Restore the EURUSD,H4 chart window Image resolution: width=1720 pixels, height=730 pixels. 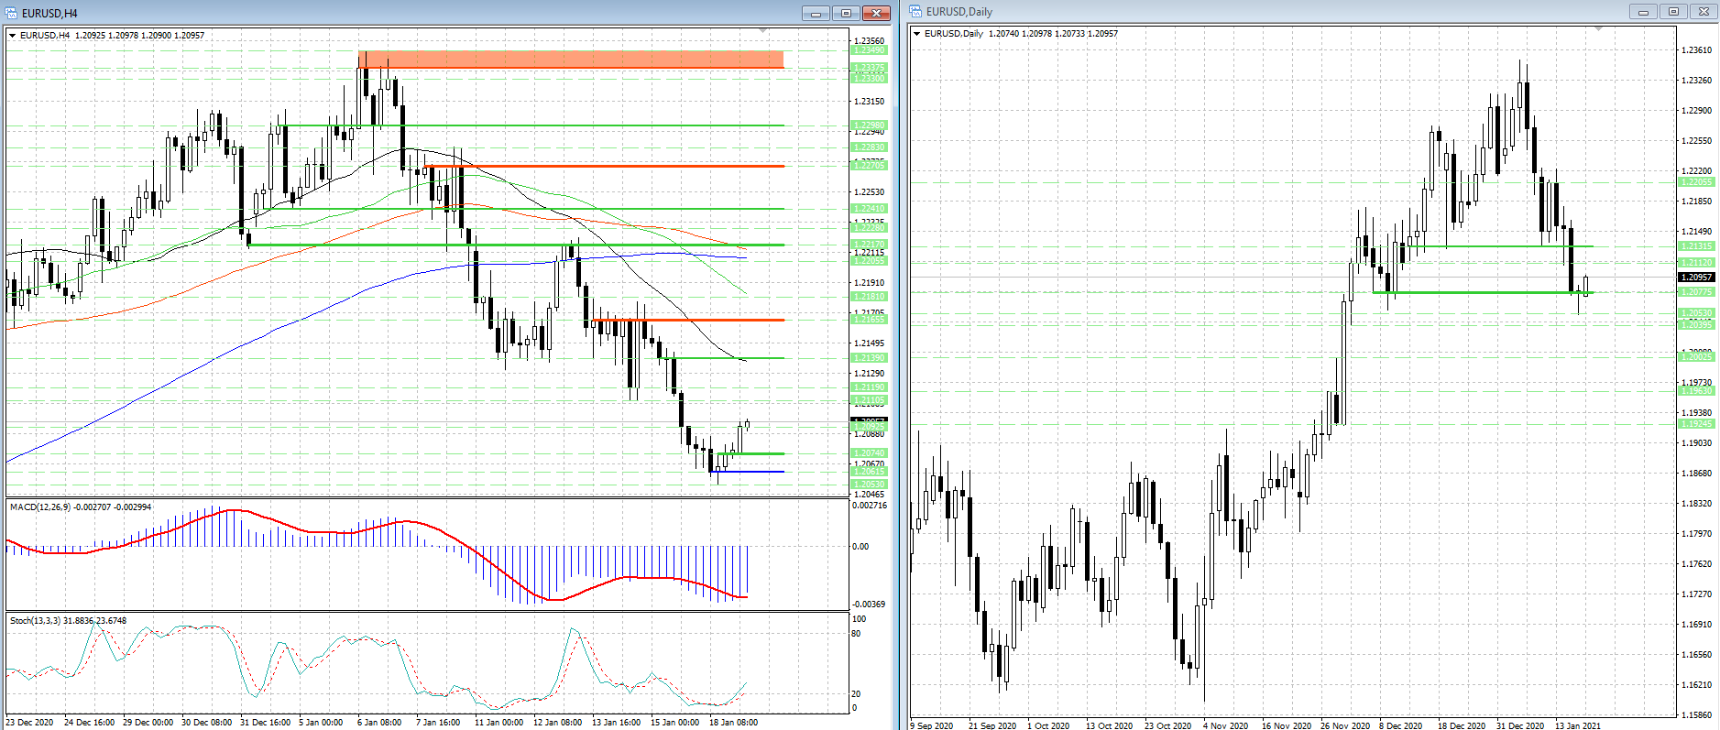[x=846, y=13]
